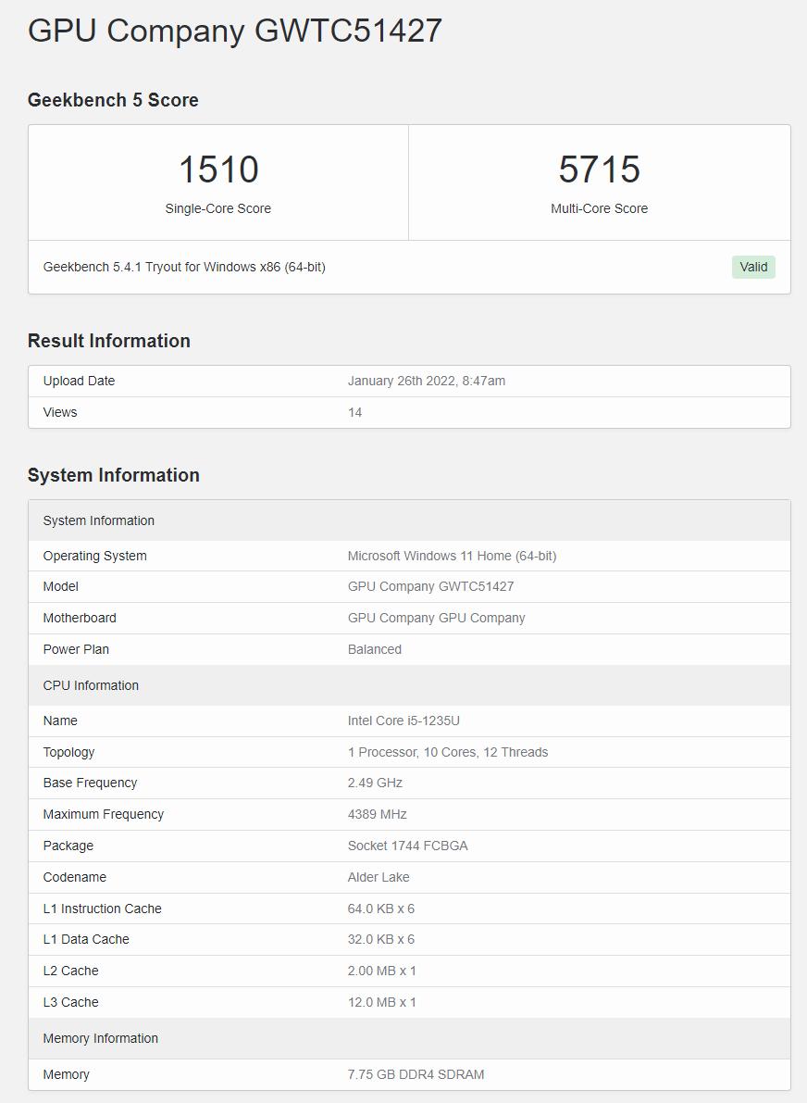Click the GPU Company GWTC51427 page title
Image resolution: width=807 pixels, height=1103 pixels.
click(x=233, y=31)
